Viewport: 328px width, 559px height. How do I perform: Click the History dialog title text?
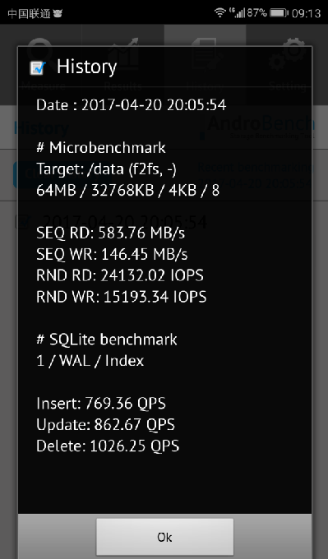click(86, 67)
